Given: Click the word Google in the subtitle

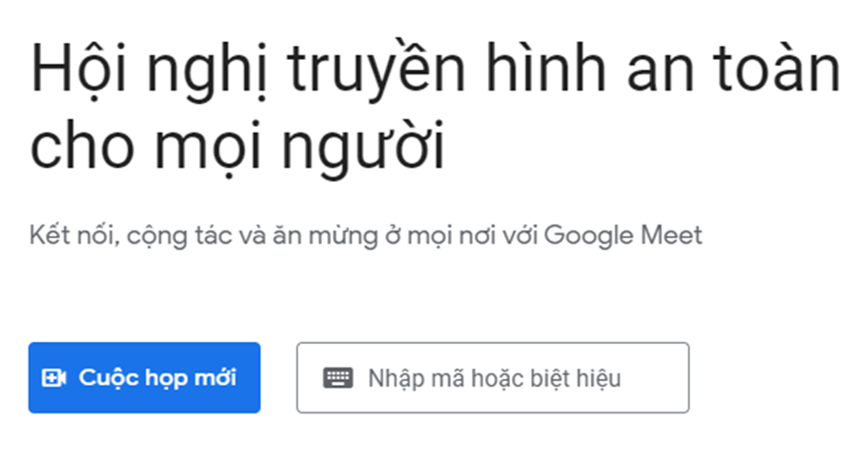Looking at the screenshot, I should click(590, 235).
